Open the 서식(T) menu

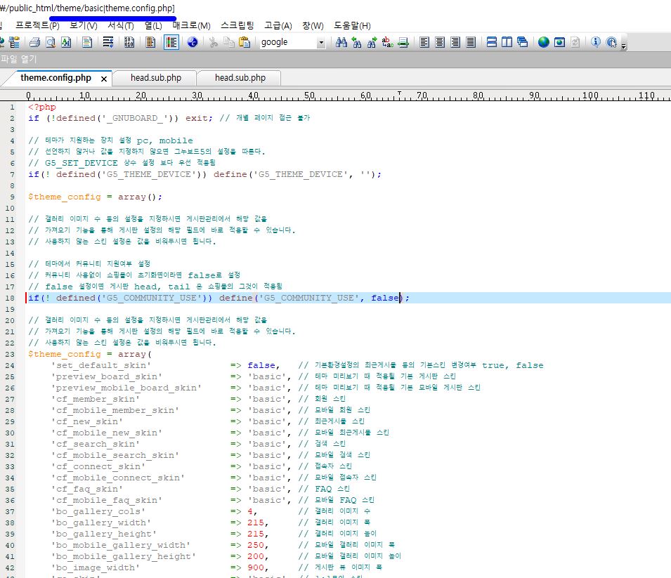pyautogui.click(x=121, y=26)
